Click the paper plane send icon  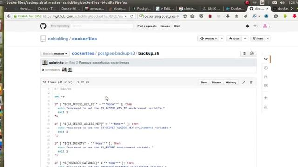(245, 16)
